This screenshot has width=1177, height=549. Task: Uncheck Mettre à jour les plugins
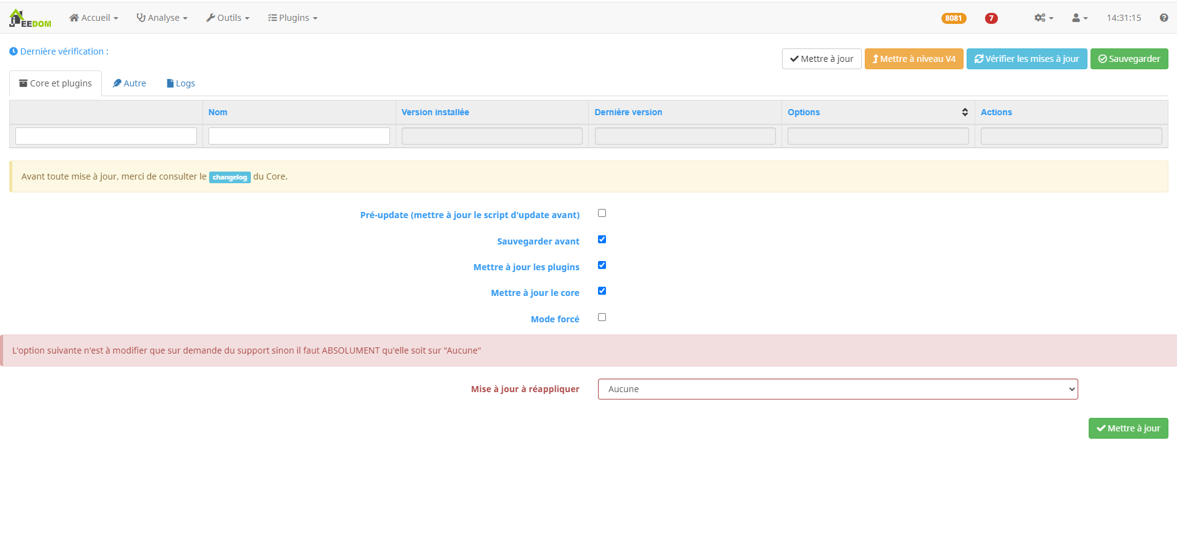pos(602,265)
